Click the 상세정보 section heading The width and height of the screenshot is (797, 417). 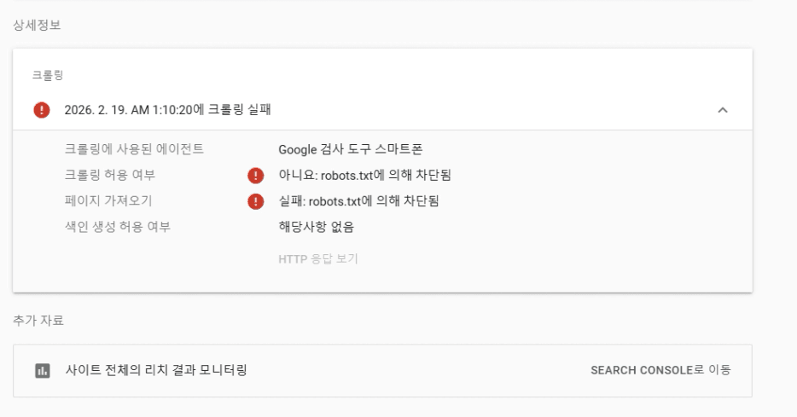click(x=37, y=26)
